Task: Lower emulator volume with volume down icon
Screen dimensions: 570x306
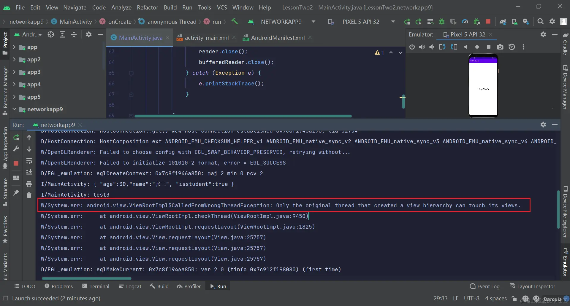Action: (432, 47)
